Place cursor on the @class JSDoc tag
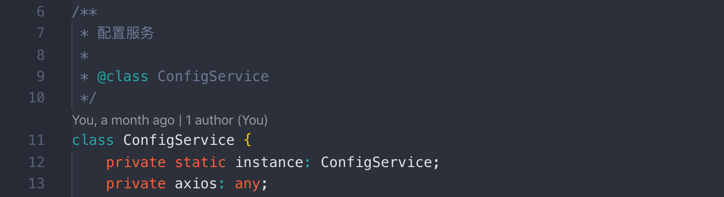Screen dimensions: 724x197 pyautogui.click(x=123, y=76)
